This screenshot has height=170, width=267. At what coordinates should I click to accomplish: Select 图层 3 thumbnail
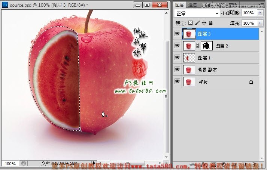click(189, 34)
